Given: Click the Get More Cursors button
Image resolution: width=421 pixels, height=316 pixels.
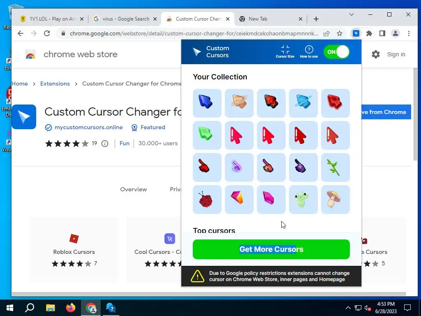Looking at the screenshot, I should pos(271,249).
